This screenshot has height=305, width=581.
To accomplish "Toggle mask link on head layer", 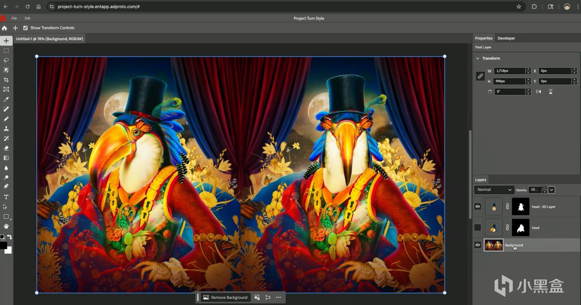I will (507, 227).
